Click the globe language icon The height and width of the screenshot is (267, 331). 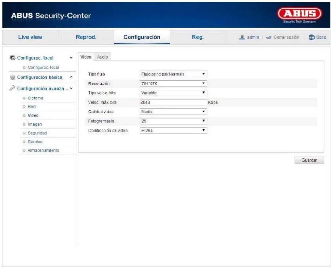coord(311,37)
